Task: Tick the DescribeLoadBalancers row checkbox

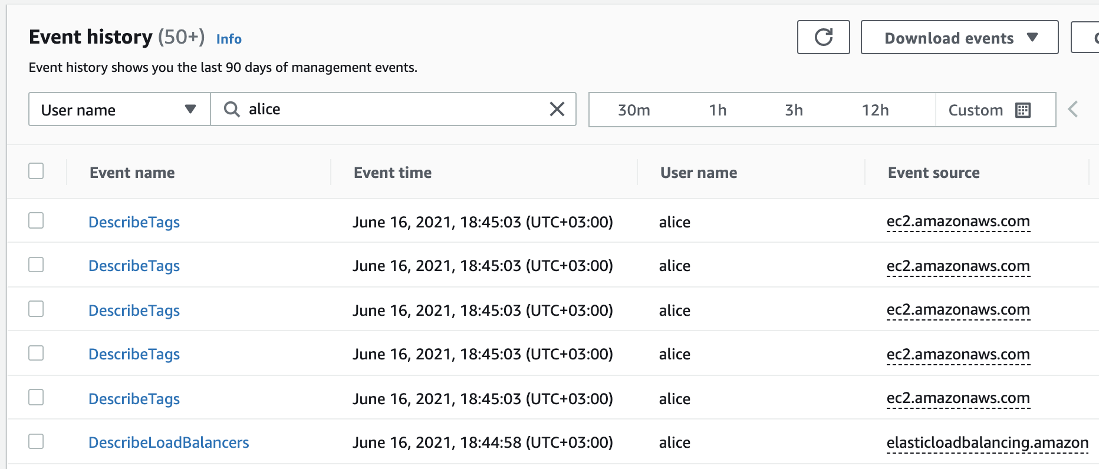Action: (37, 441)
